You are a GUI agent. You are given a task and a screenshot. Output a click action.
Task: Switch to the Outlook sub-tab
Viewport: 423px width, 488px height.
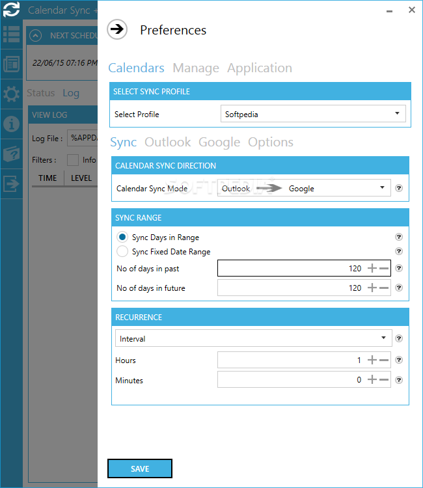click(x=167, y=142)
